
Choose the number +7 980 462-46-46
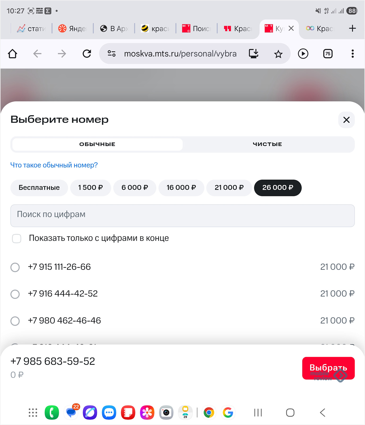pos(15,321)
